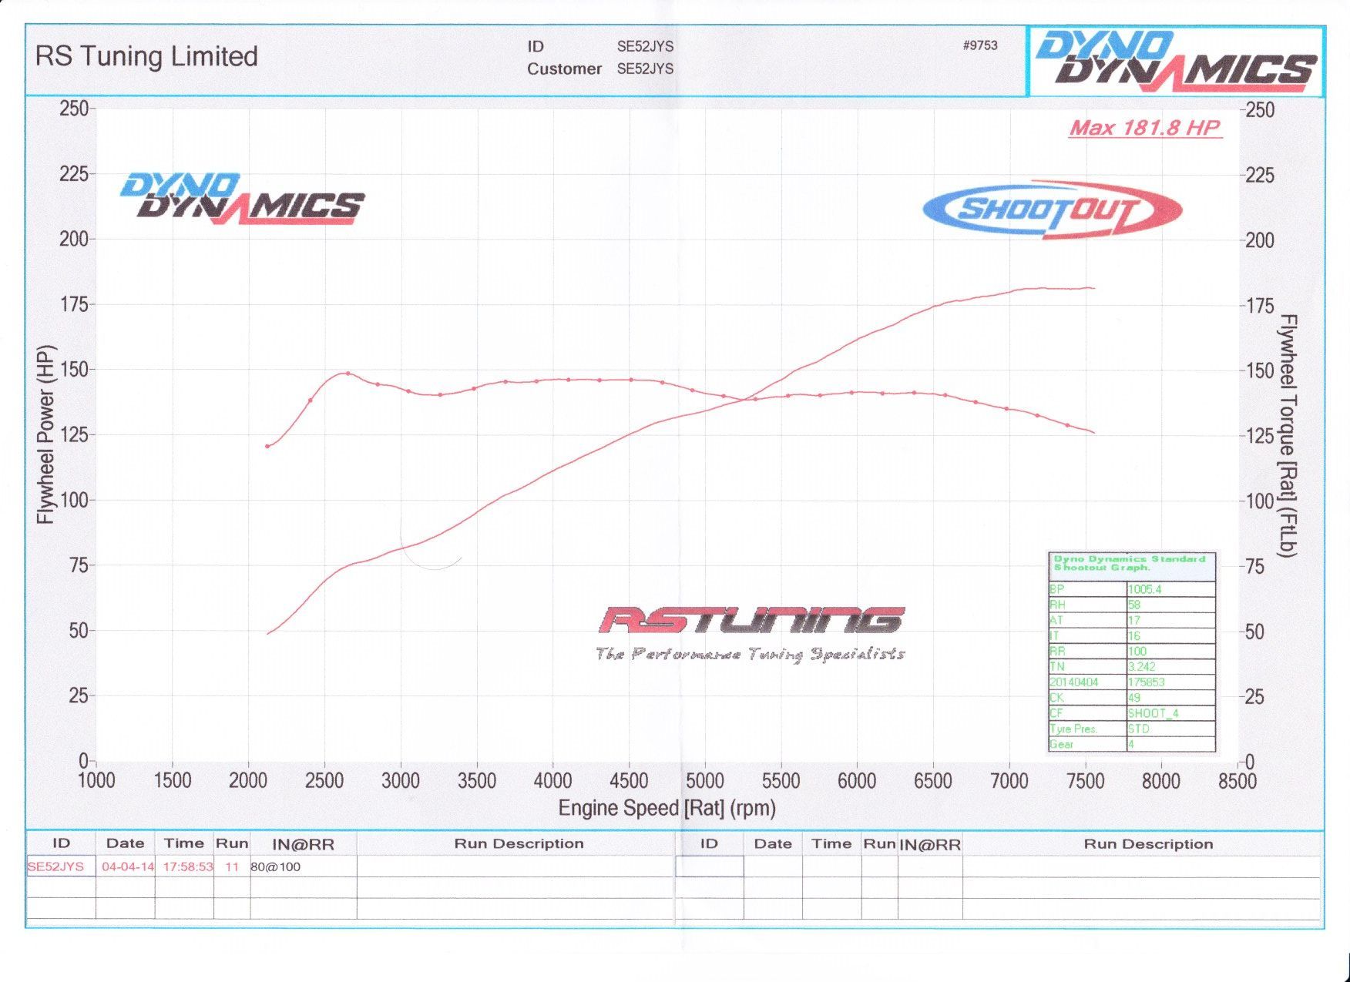Image resolution: width=1350 pixels, height=982 pixels.
Task: Click the RS Tuning Limited title
Action: [146, 56]
